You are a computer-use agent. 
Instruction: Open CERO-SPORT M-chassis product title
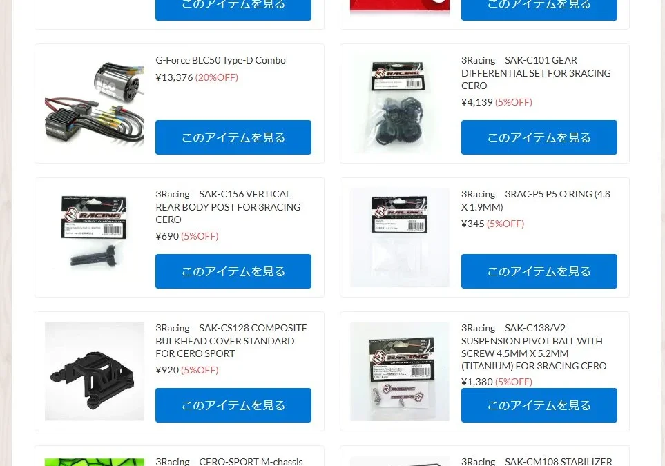229,461
